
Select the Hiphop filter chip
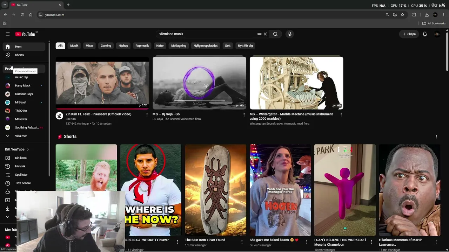[x=123, y=45]
